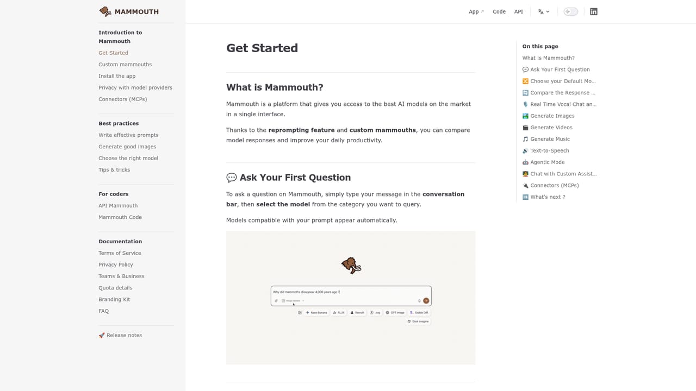Open Generate good images page
Viewport: 696px width, 391px height.
point(127,147)
